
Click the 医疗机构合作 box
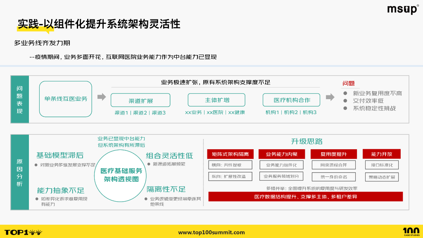tap(292, 100)
